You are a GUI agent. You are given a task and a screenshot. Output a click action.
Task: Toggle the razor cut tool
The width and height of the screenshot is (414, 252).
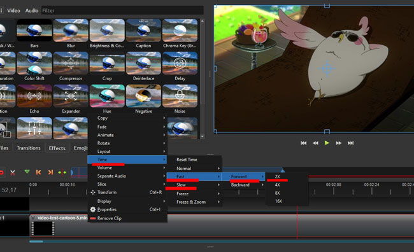[x=12, y=172]
